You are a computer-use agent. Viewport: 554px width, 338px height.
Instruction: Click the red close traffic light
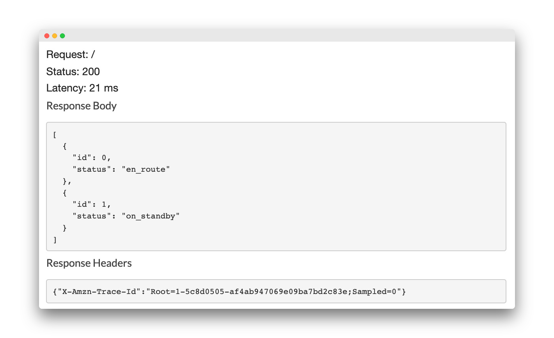47,35
